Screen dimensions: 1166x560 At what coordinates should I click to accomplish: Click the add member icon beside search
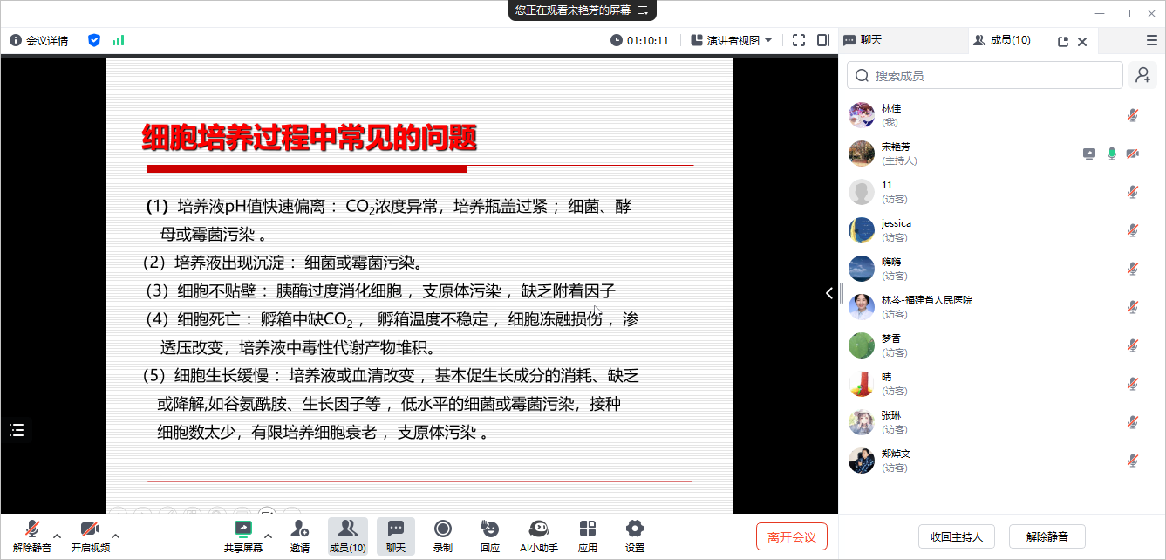click(1142, 76)
